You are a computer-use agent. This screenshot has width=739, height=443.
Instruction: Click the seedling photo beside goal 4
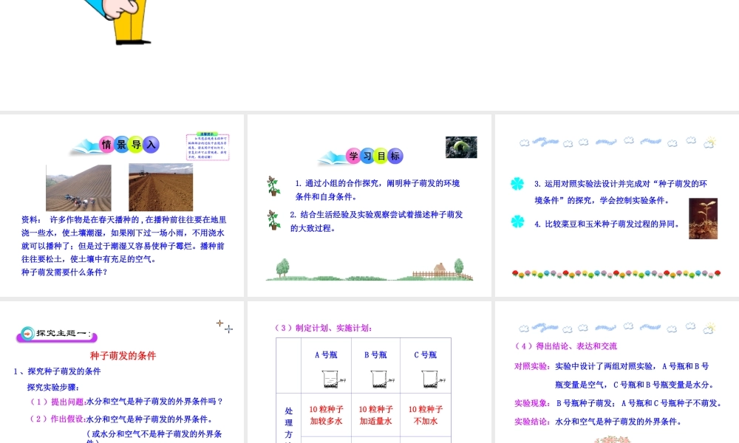[x=704, y=219]
